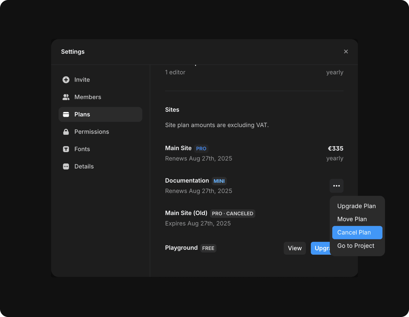Screen dimensions: 409x317
Task: Click the blue Upgrade button for Playground
Action: click(x=321, y=248)
